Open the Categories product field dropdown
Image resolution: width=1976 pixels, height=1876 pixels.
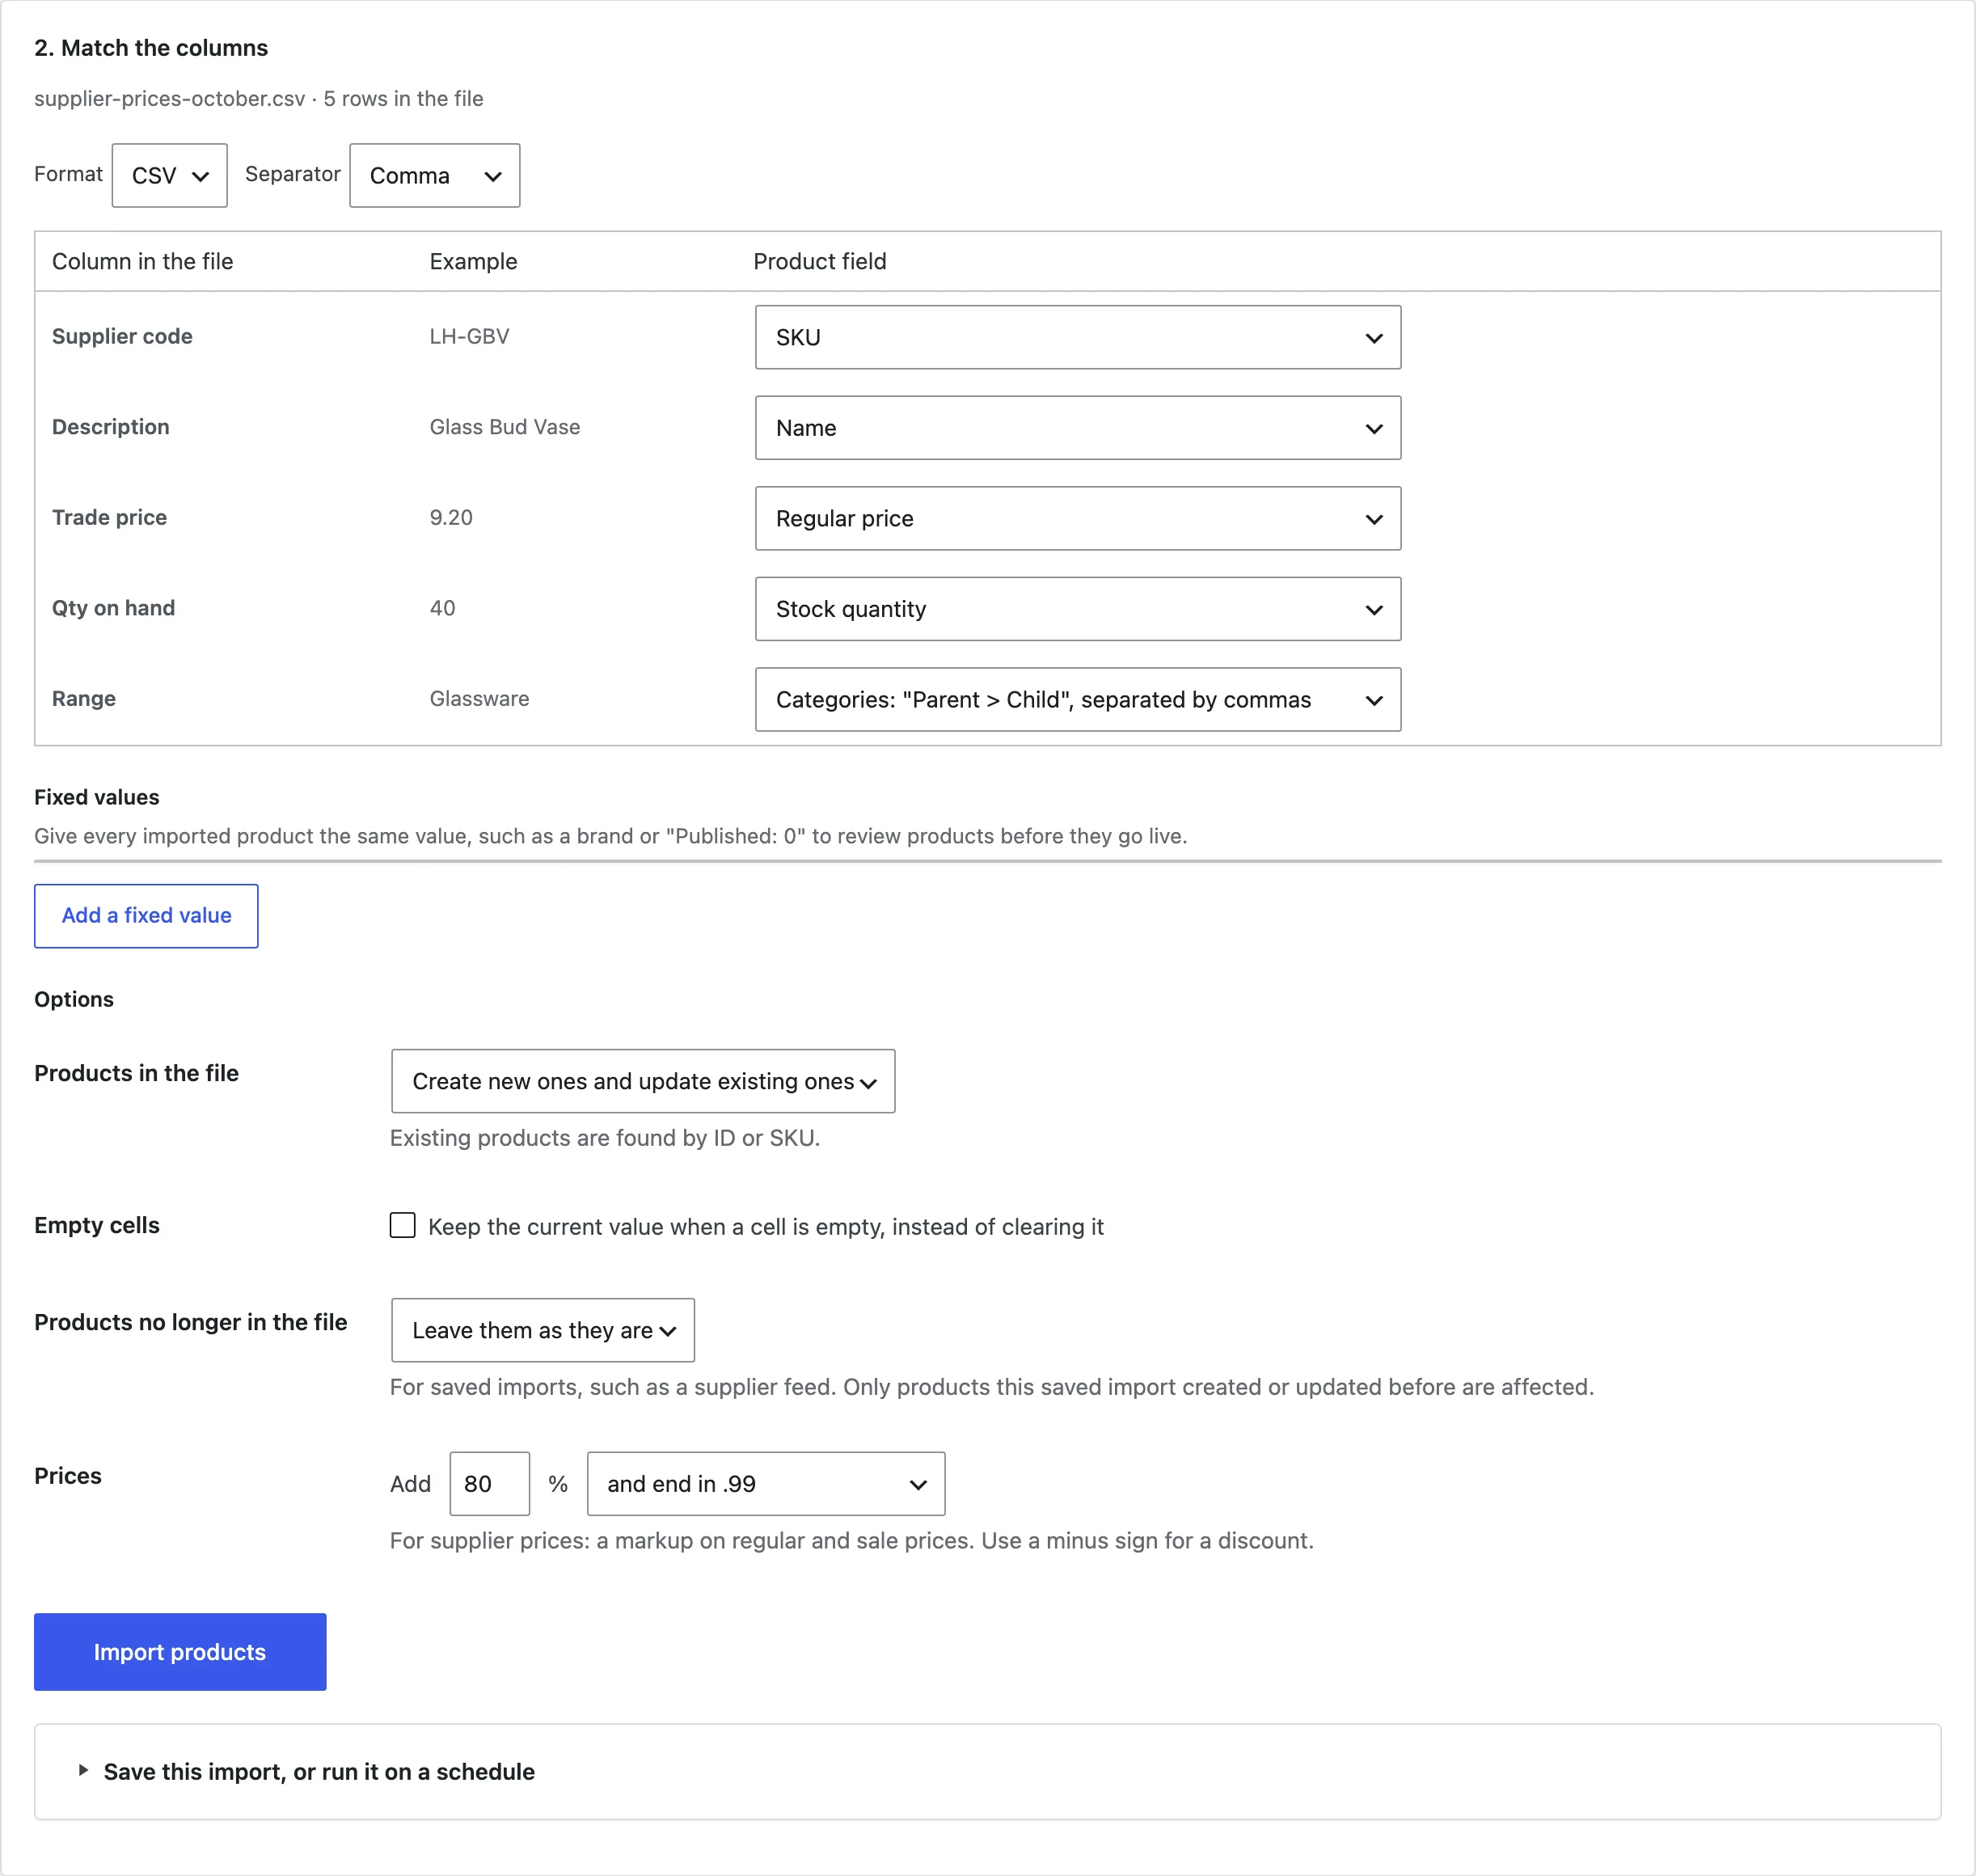click(x=1077, y=699)
